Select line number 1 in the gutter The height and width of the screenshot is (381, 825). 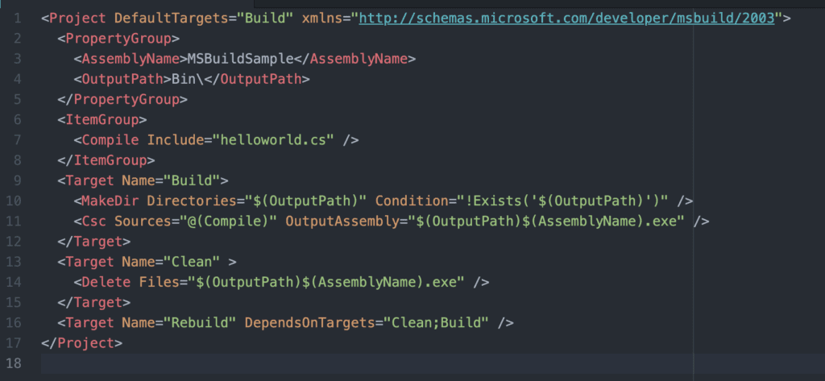coord(19,19)
